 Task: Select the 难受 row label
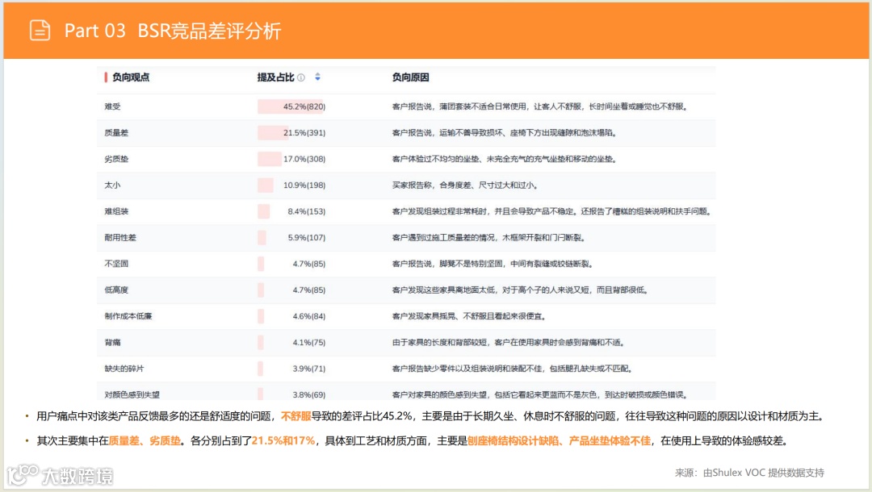(x=112, y=106)
